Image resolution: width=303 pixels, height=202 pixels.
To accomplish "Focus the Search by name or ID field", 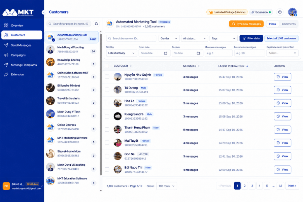I will [x=131, y=38].
